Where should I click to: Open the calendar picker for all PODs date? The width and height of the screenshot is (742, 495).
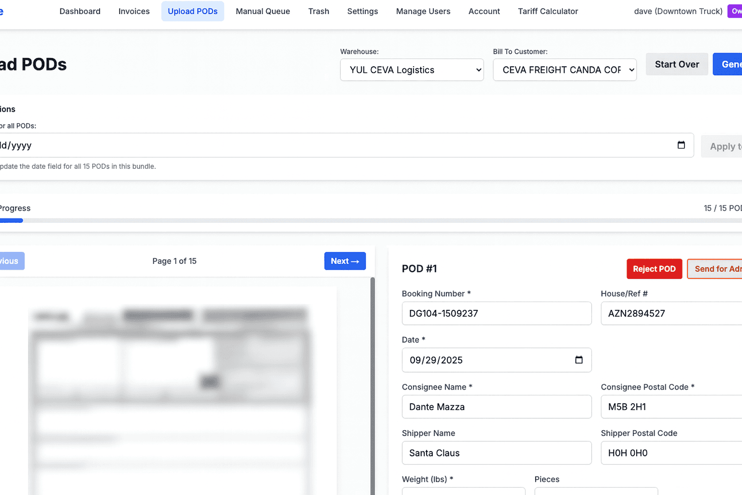tap(681, 145)
